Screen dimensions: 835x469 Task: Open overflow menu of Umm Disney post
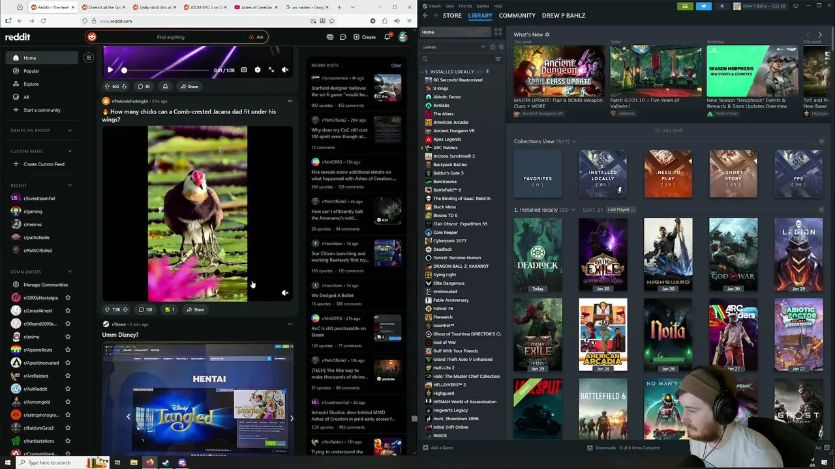click(x=290, y=324)
